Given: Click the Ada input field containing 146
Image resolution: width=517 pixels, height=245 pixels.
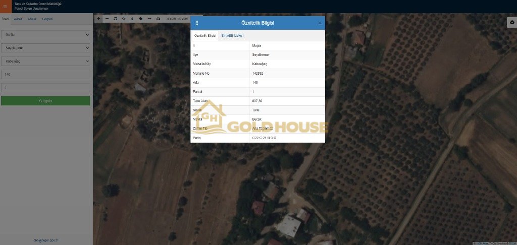Looking at the screenshot, I should [45, 74].
